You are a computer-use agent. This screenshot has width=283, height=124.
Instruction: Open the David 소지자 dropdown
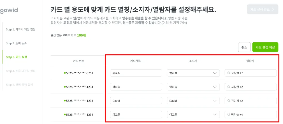(193, 101)
